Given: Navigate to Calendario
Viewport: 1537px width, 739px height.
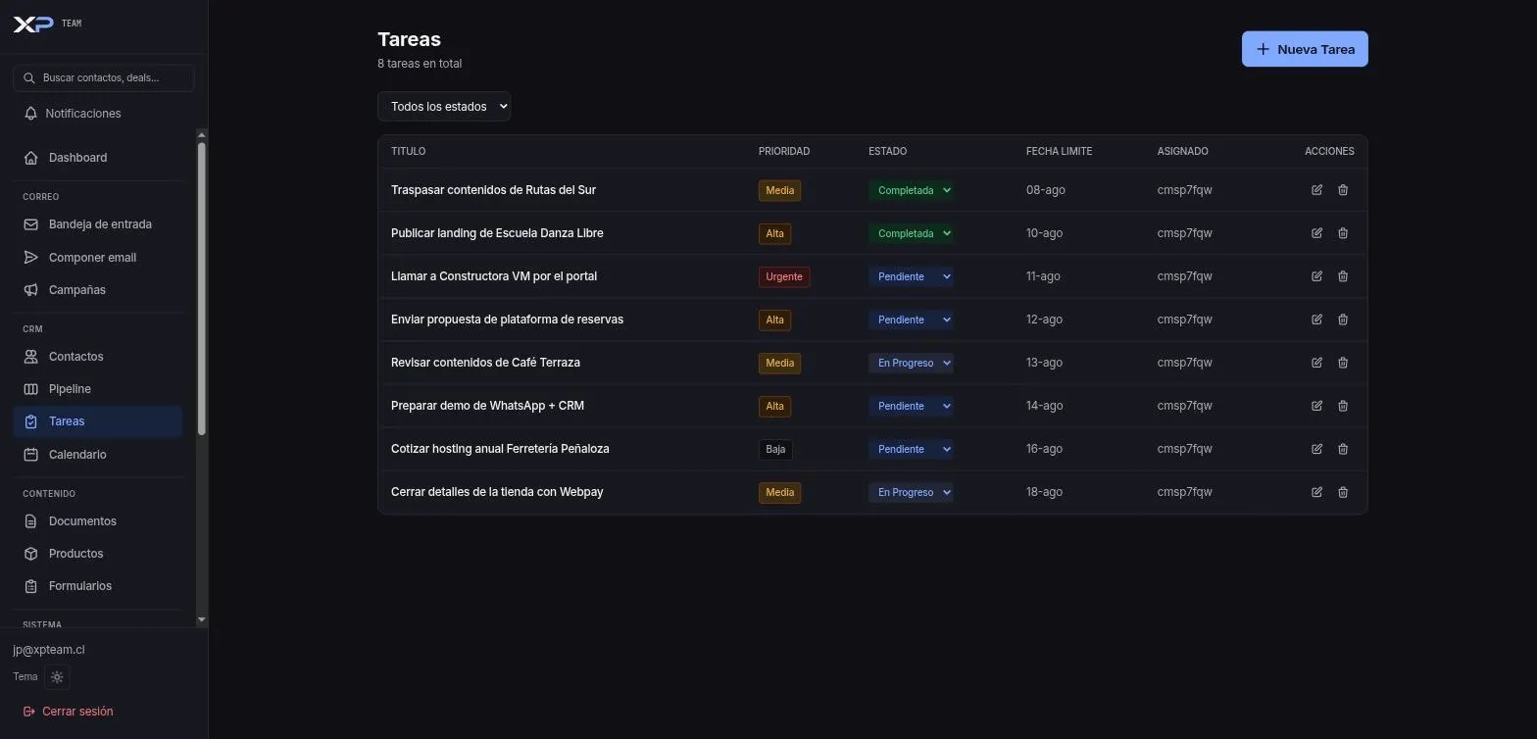Looking at the screenshot, I should [98, 455].
